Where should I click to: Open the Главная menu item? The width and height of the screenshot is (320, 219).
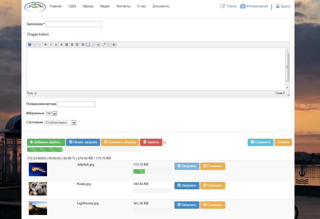56,6
